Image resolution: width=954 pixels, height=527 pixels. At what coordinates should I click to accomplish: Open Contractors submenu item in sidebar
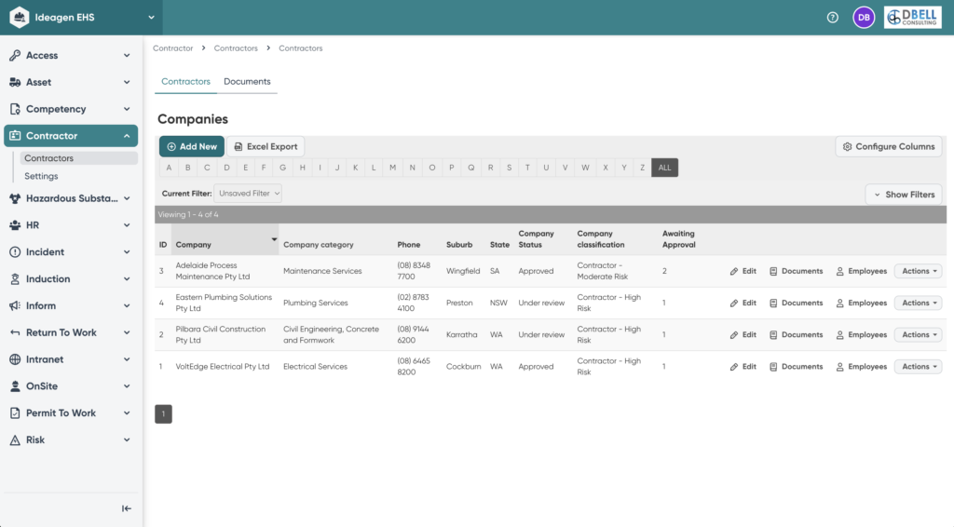pyautogui.click(x=78, y=158)
